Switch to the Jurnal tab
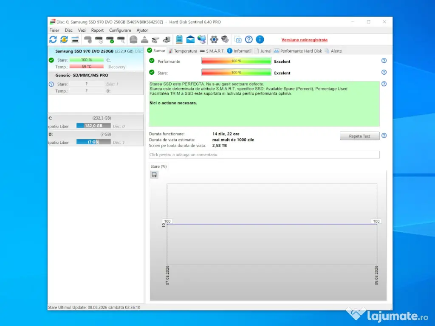Screen dimensions: 435x326 [x=263, y=51]
